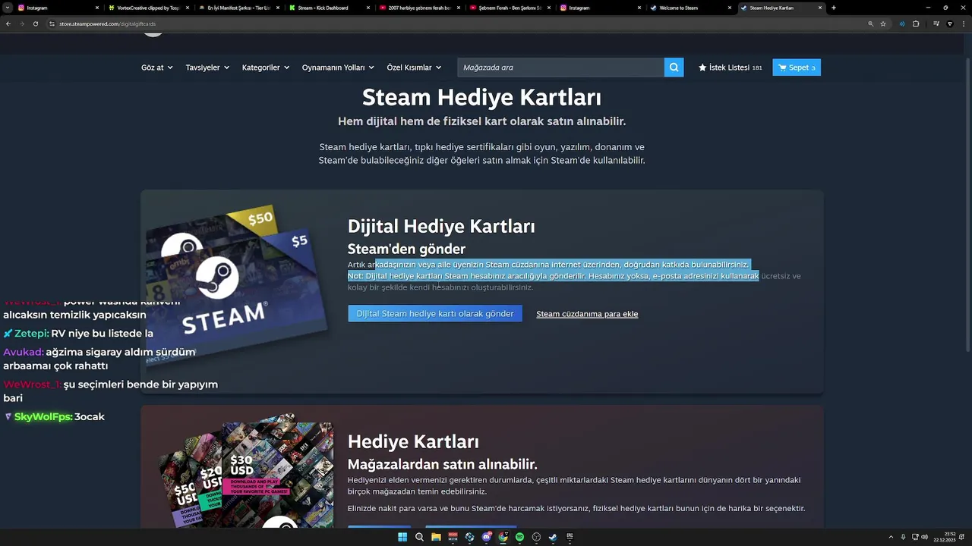Open OBS Studio from the taskbar
The width and height of the screenshot is (972, 546).
[x=536, y=537]
